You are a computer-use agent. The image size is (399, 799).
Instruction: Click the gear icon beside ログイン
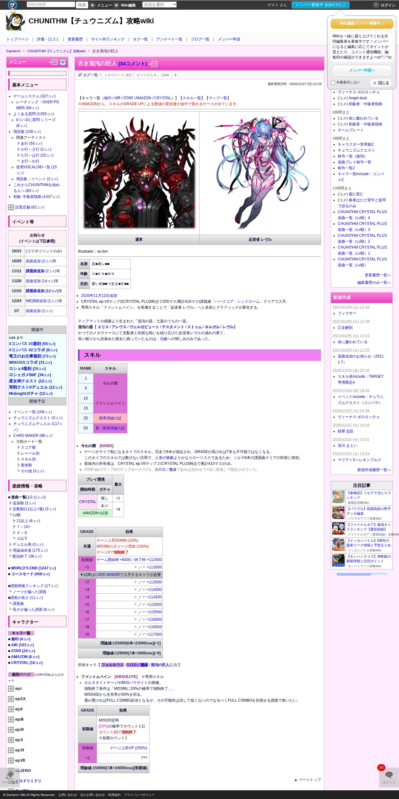coord(376,5)
